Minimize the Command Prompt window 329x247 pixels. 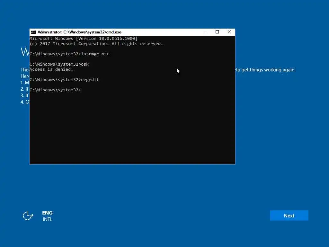[x=206, y=32]
